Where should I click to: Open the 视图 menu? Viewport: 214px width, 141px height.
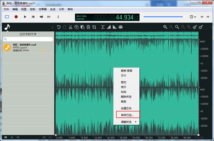coord(24,9)
